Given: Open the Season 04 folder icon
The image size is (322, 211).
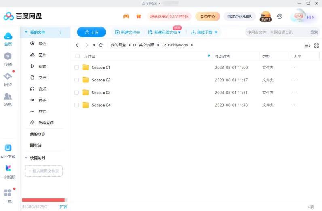Looking at the screenshot, I should [x=85, y=105].
